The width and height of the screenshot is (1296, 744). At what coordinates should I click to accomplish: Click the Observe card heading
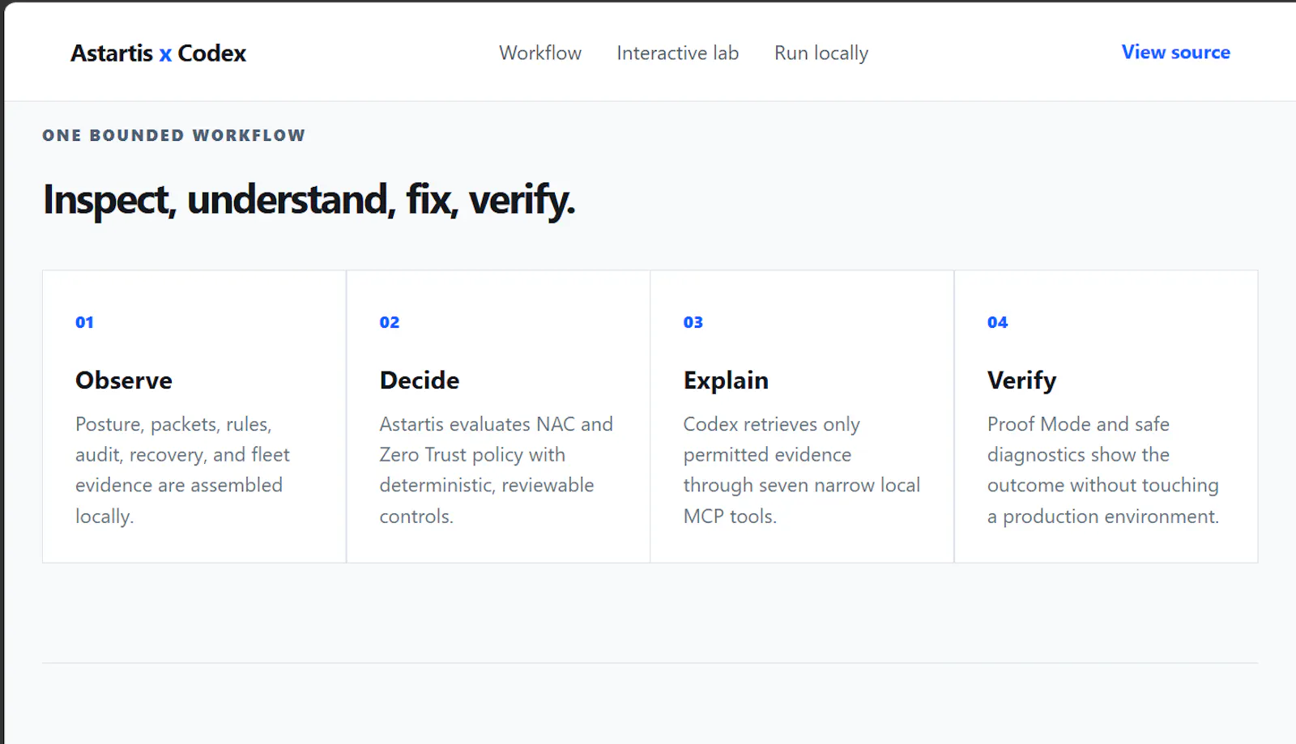click(124, 381)
